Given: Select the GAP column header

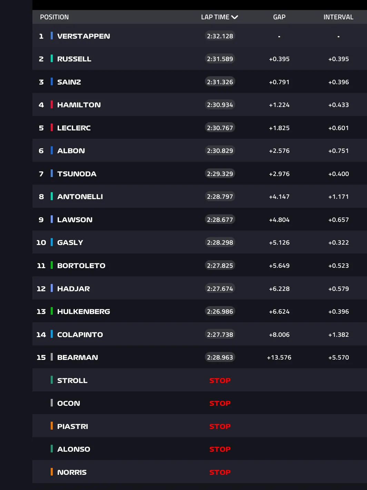Looking at the screenshot, I should [x=279, y=17].
